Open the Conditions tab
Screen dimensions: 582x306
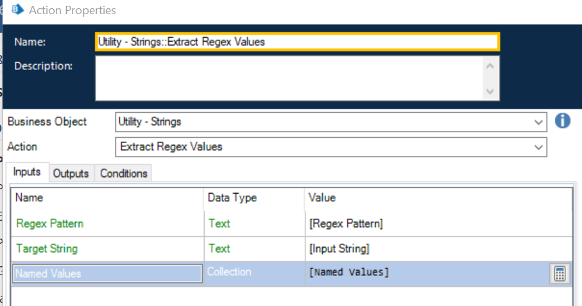[x=124, y=173]
